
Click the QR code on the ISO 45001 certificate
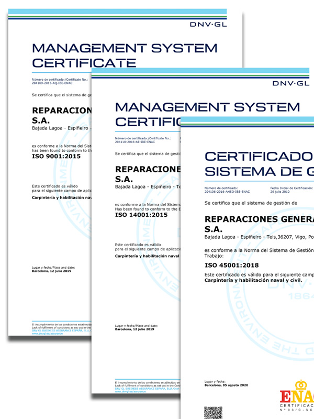[x=213, y=412]
